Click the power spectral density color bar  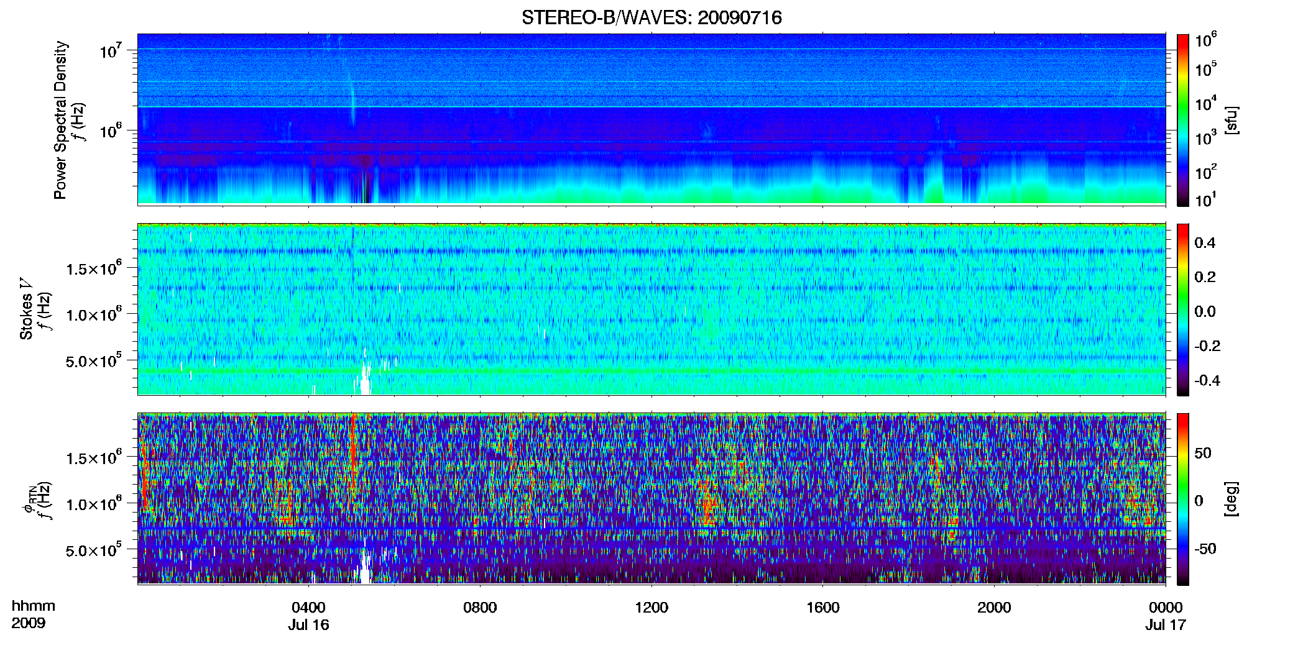(x=1183, y=120)
